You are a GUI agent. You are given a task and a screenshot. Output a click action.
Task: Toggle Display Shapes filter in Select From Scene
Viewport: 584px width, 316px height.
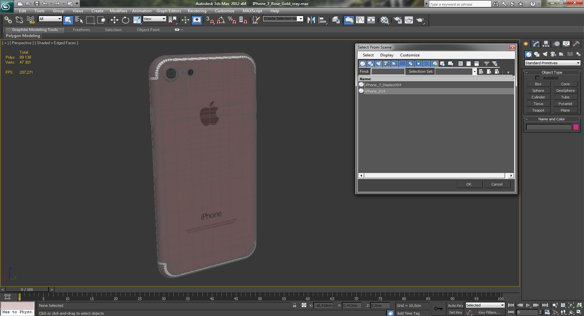click(371, 64)
